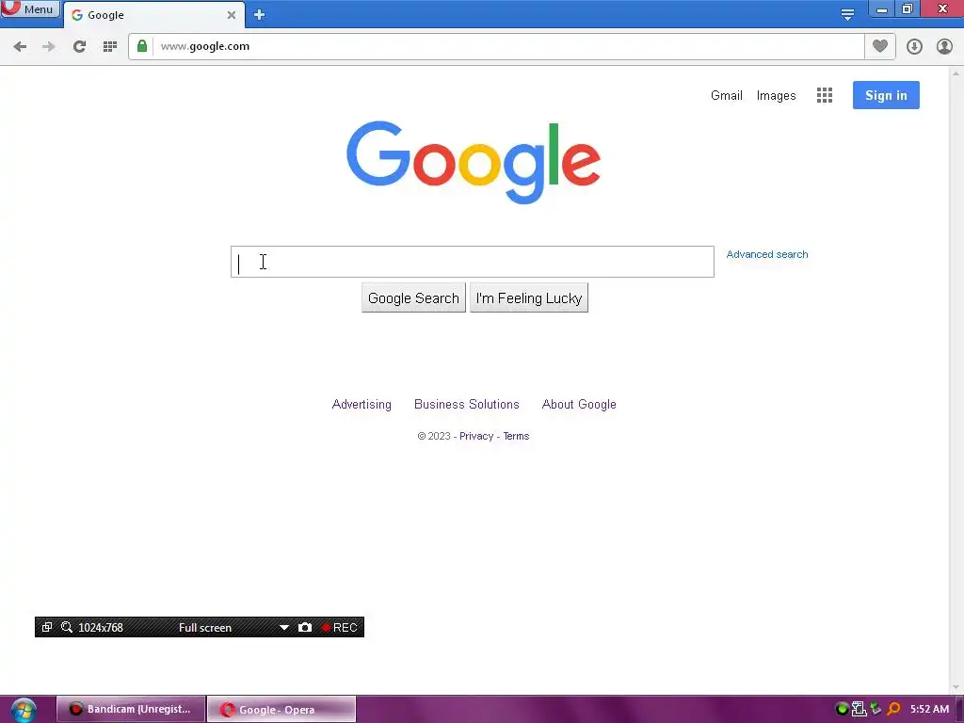Click I'm Feeling Lucky button
964x723 pixels.
pyautogui.click(x=529, y=298)
